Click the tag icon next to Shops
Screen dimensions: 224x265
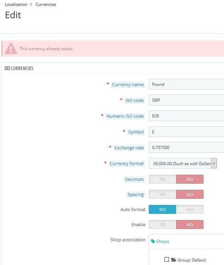(153, 241)
